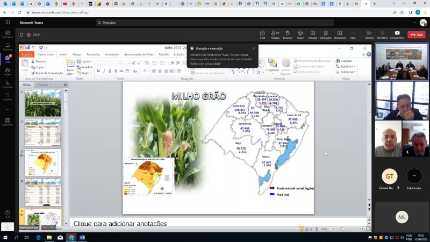
Task: Expand the Mais options menu
Action: pos(353,34)
